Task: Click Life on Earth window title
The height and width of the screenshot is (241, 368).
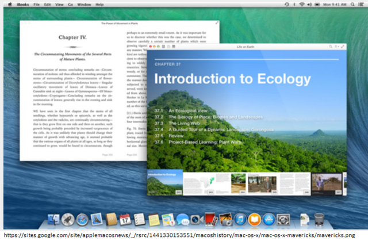Action: 246,47
